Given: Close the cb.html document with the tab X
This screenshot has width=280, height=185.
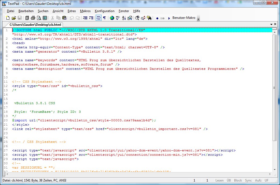Looking at the screenshot, I should 275,24.
